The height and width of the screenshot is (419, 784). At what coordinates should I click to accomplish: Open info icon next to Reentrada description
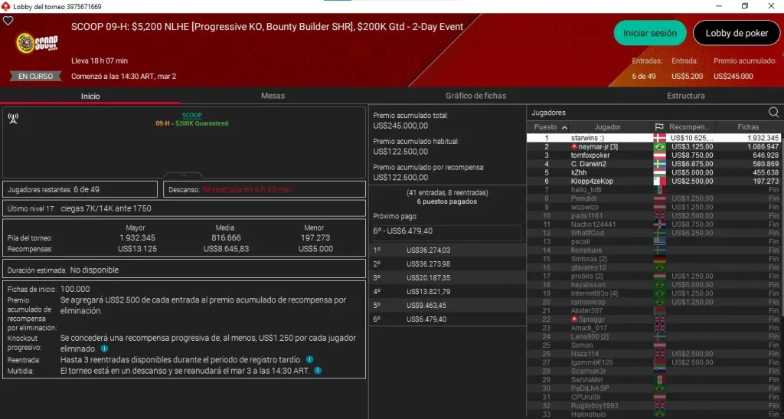[x=309, y=359]
